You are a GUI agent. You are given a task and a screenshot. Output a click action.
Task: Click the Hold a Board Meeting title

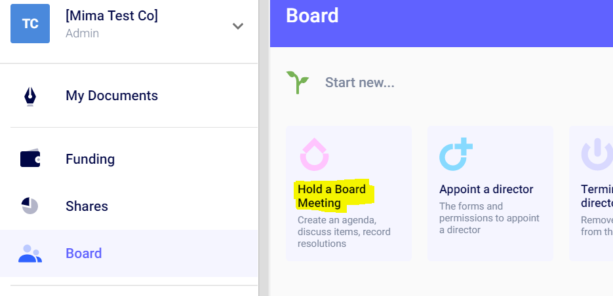(x=332, y=196)
